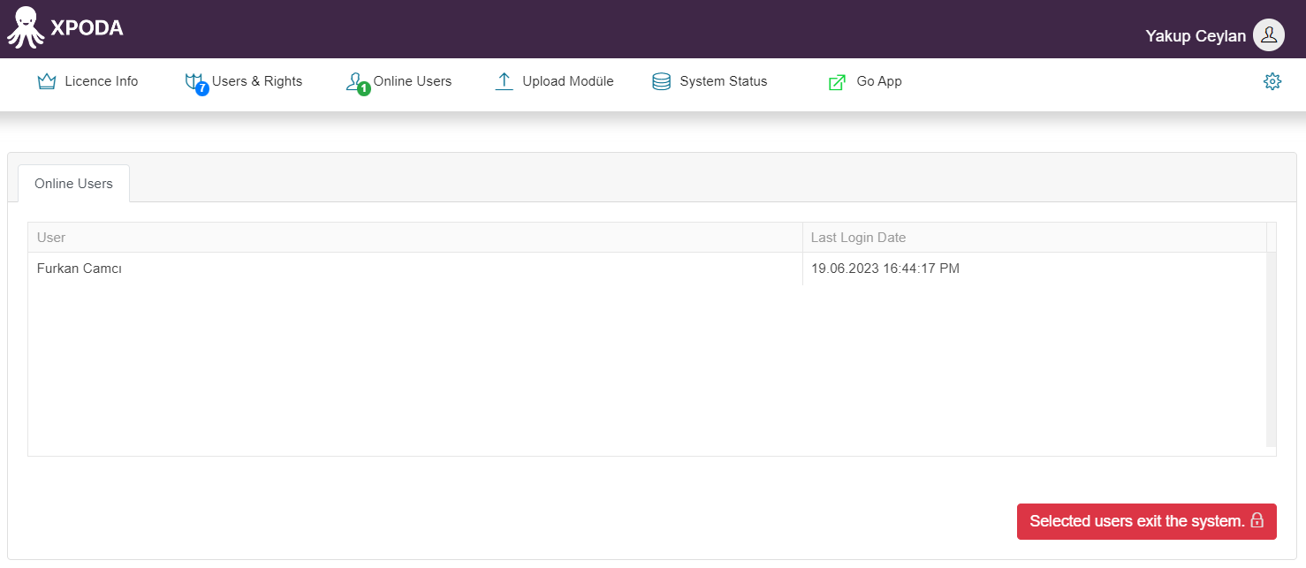Open the Online Users menu label
This screenshot has width=1306, height=568.
(x=413, y=81)
